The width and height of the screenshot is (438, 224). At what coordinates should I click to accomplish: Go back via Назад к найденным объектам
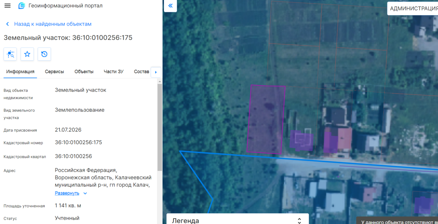pos(53,24)
